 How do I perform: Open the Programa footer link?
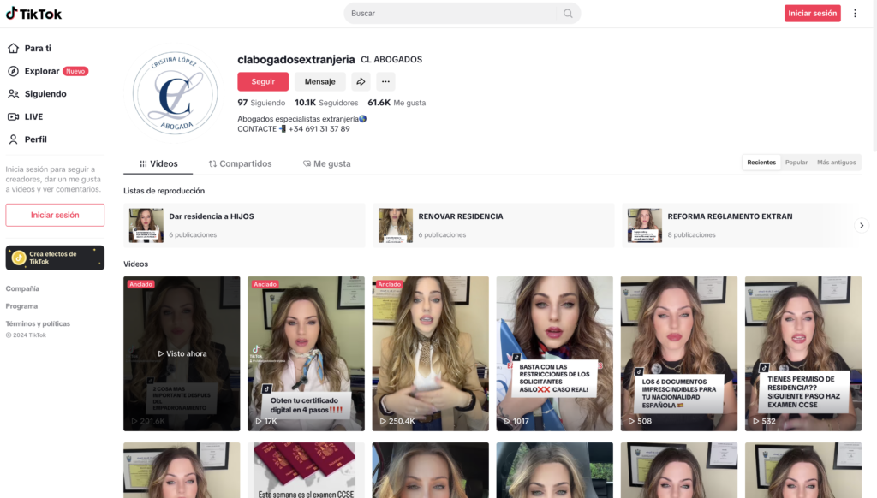[21, 306]
